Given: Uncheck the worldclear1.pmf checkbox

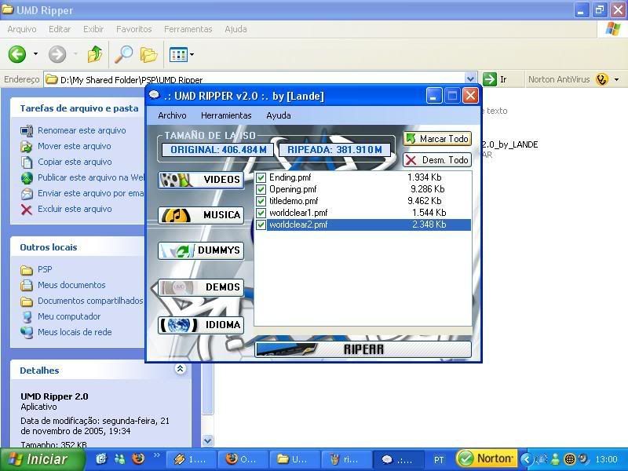Looking at the screenshot, I should tap(261, 213).
